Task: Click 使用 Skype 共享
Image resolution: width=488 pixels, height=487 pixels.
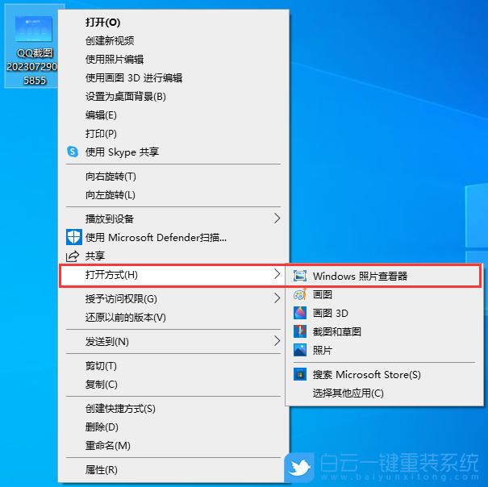Action: 173,152
